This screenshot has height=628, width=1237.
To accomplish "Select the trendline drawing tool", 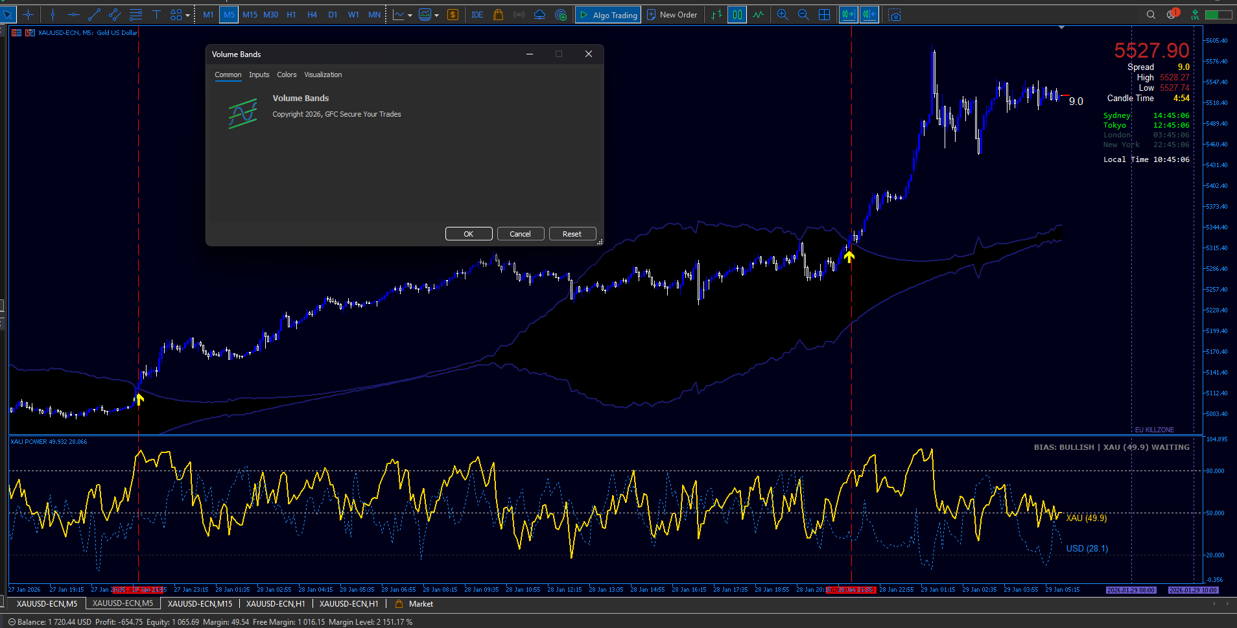I will [x=94, y=14].
